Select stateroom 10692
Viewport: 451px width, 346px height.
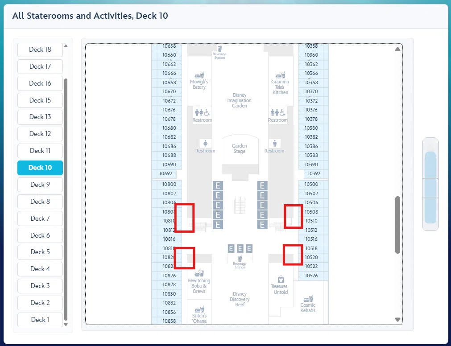[x=164, y=173]
